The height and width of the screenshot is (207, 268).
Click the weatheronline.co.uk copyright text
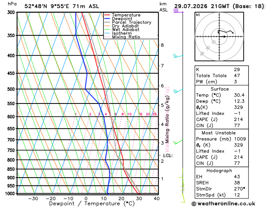pyautogui.click(x=223, y=204)
